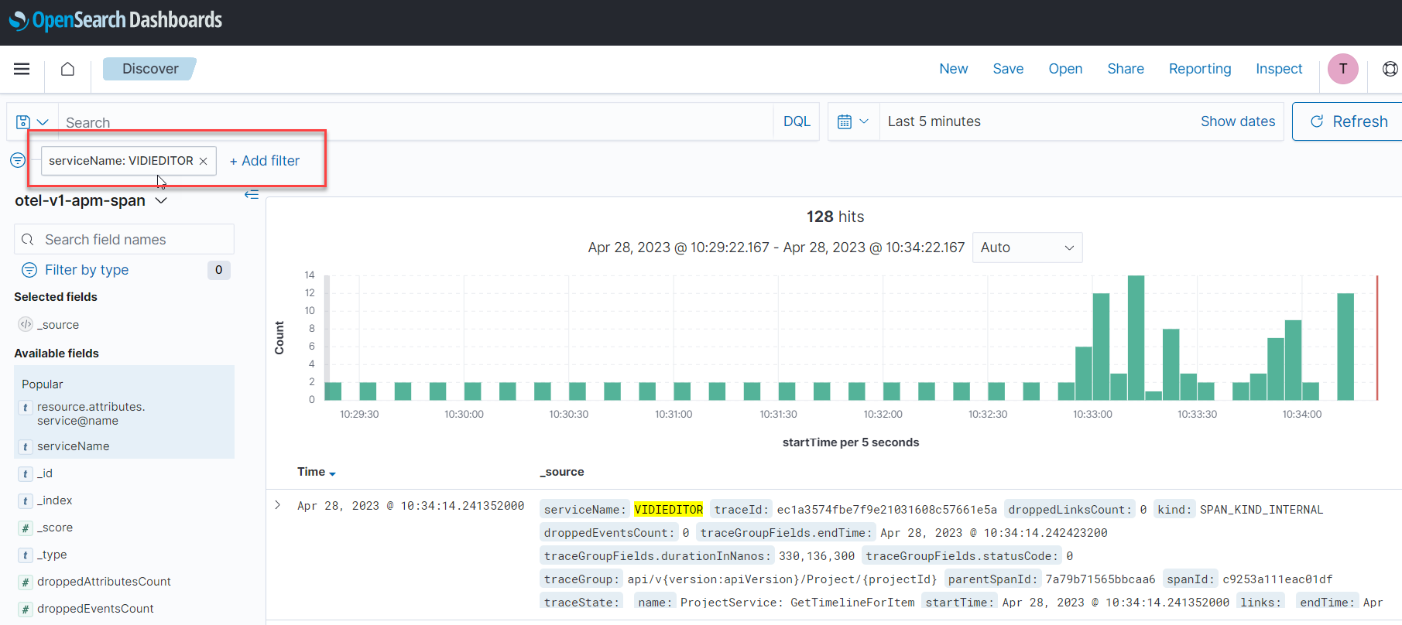Remove the serviceName: VIDIEDITOR filter
The image size is (1402, 625).
pyautogui.click(x=204, y=161)
